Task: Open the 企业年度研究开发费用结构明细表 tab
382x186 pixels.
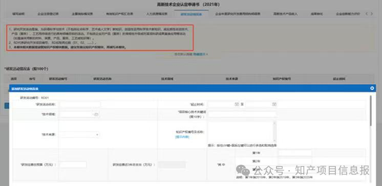Action: click(x=238, y=14)
